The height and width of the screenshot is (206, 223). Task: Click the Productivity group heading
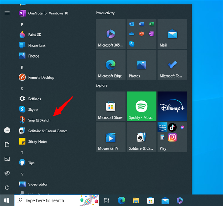point(105,13)
